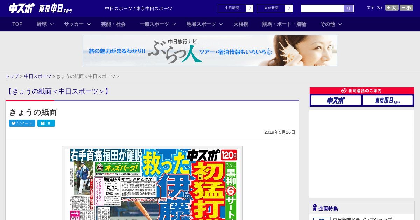Decrease text size with −小 button
The height and width of the screenshot is (220, 420).
coord(406,8)
